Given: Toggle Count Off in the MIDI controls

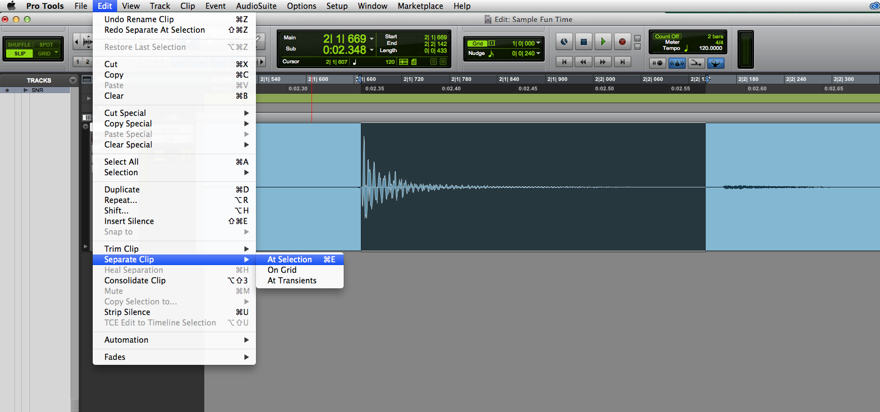Looking at the screenshot, I should tap(667, 37).
